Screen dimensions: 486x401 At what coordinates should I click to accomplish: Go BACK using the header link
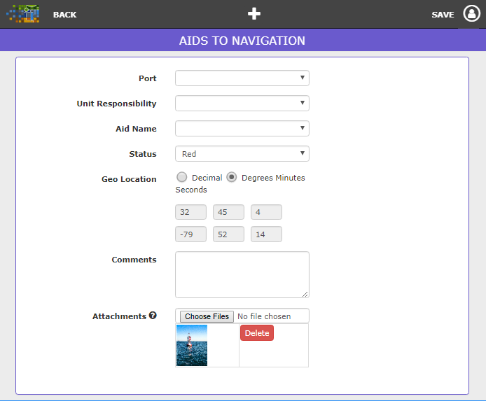[x=65, y=15]
